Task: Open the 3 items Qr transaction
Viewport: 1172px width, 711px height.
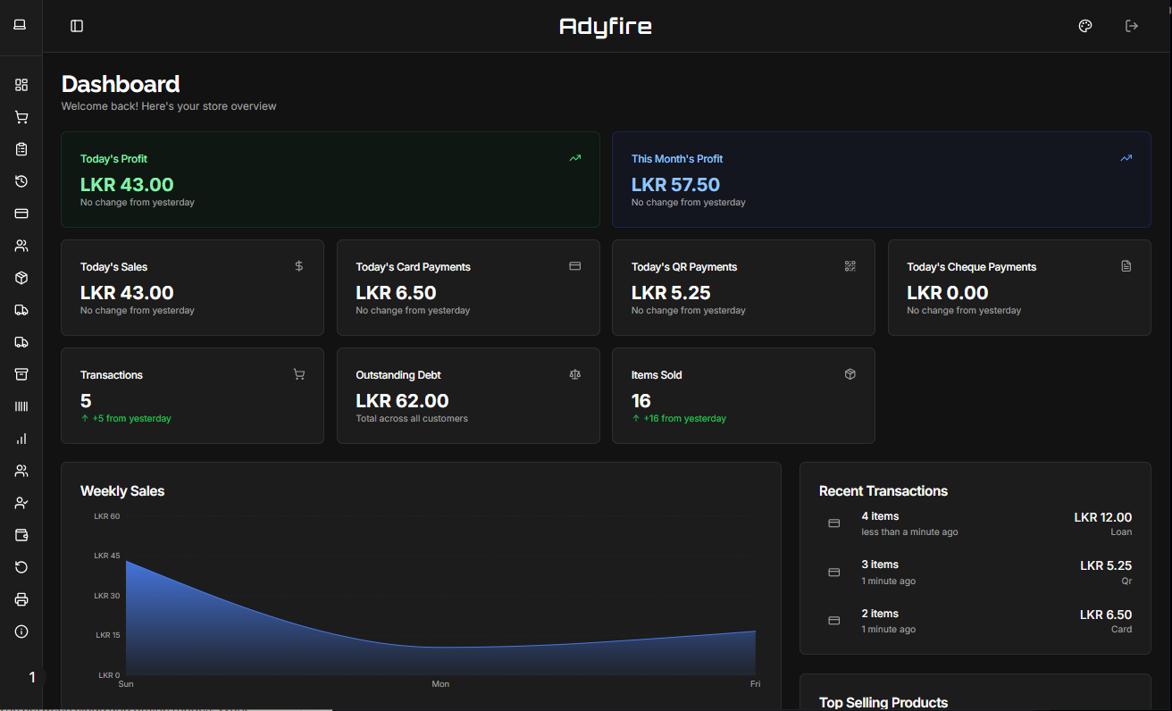Action: click(975, 573)
